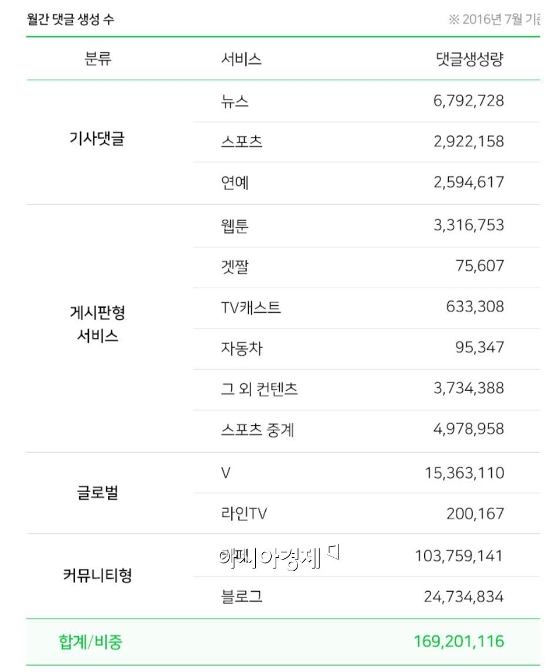
Task: Click the 겟짤 service label
Action: coord(235,267)
